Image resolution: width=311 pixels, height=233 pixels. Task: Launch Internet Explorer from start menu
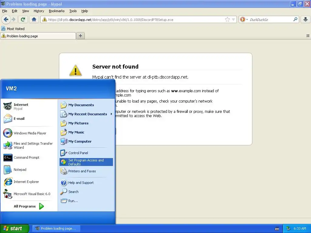coord(29,182)
